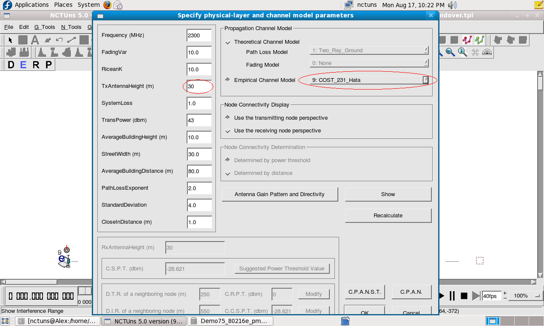Open the G_Tools menu

(x=45, y=27)
